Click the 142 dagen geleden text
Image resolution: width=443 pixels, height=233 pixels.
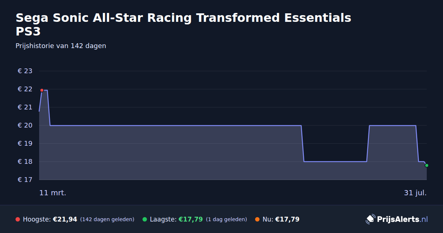107,219
